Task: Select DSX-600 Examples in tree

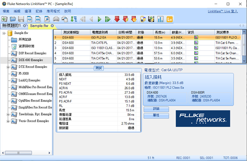Action: (31, 60)
